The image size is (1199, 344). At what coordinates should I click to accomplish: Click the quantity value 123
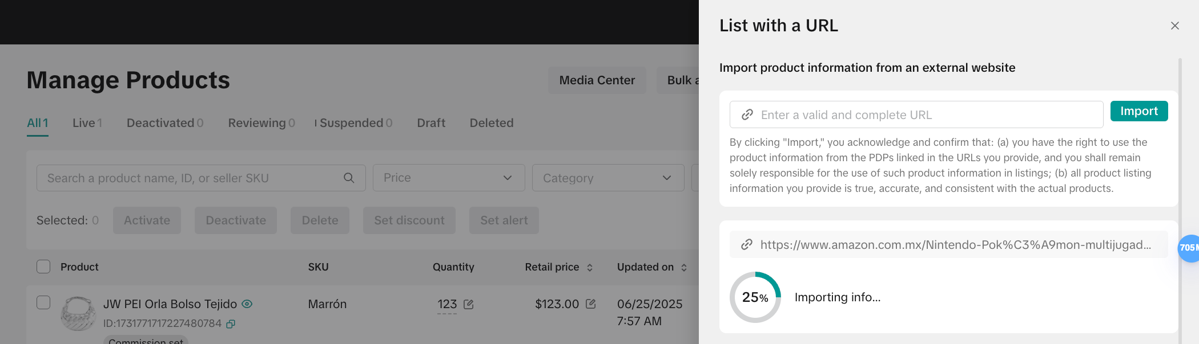click(447, 305)
